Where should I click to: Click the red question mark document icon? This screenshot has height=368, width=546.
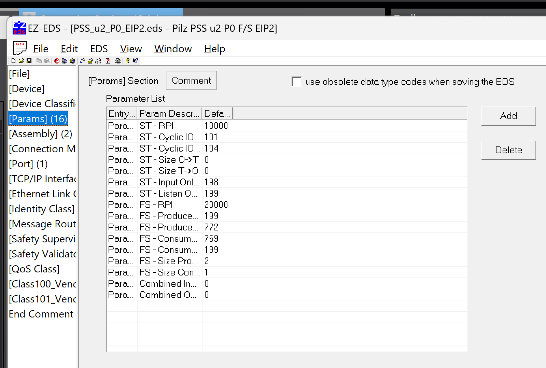click(x=108, y=61)
